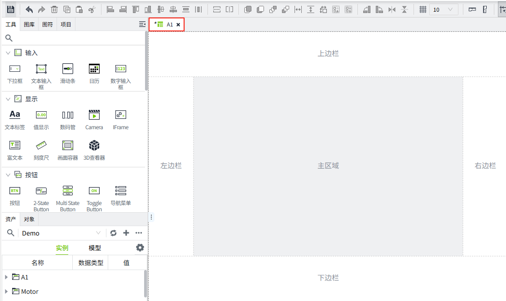
Task: Switch to the 模型 view
Action: tap(95, 248)
